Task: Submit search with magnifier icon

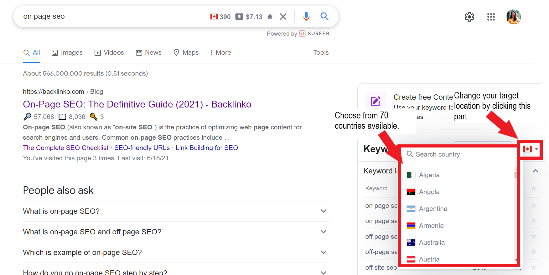Action: point(324,16)
